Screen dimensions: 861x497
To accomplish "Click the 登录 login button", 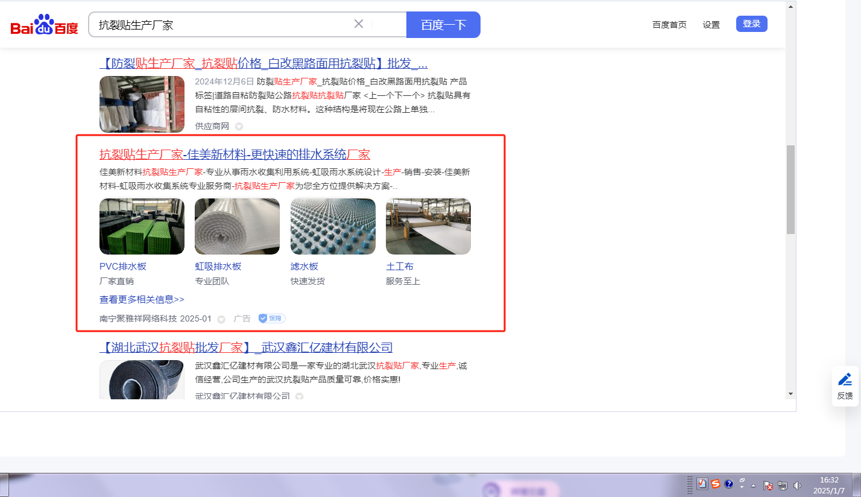I will pos(752,24).
